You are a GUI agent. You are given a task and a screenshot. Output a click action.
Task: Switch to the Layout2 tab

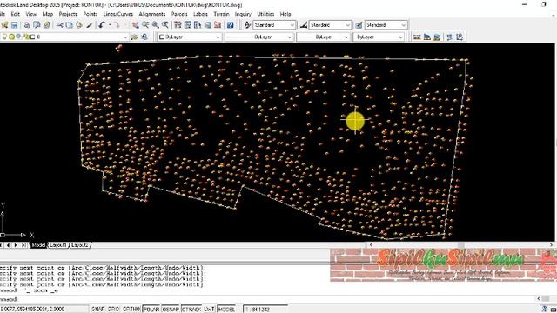coord(80,245)
